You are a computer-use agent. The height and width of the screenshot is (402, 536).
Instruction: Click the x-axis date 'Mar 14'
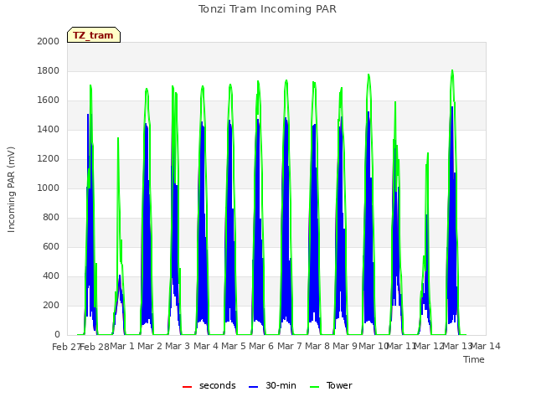coord(486,346)
